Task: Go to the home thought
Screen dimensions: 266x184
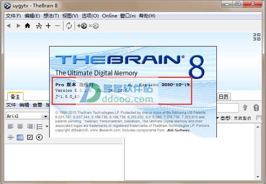Action: coord(27,26)
